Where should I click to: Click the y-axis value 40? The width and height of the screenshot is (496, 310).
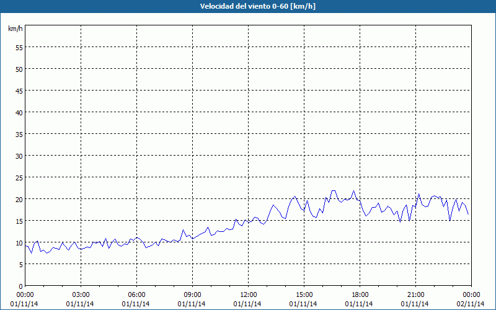[19, 112]
